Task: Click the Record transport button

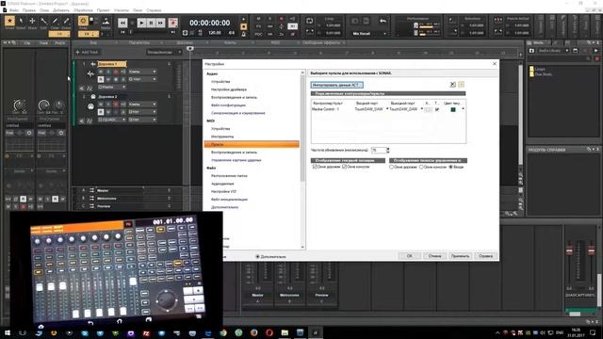Action: click(173, 23)
